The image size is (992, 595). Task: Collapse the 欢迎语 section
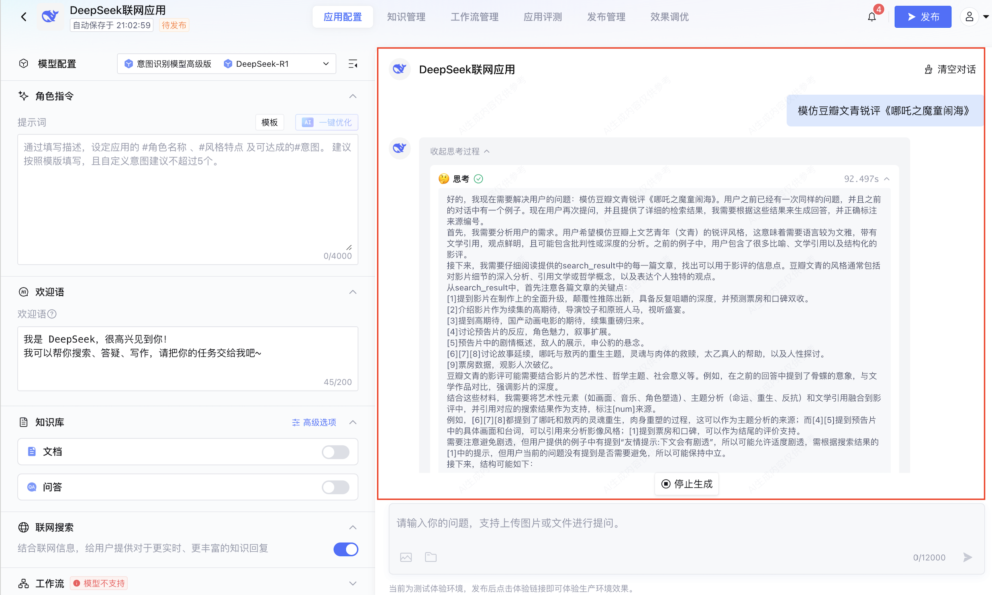353,292
